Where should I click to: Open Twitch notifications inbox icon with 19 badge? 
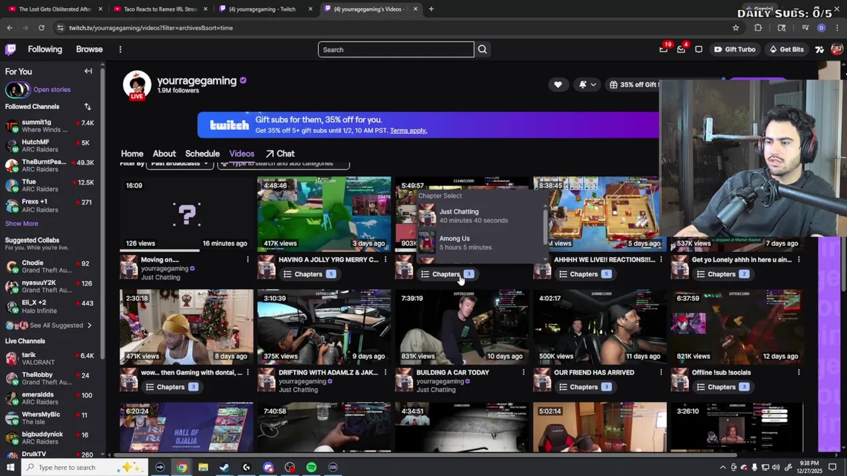click(664, 50)
